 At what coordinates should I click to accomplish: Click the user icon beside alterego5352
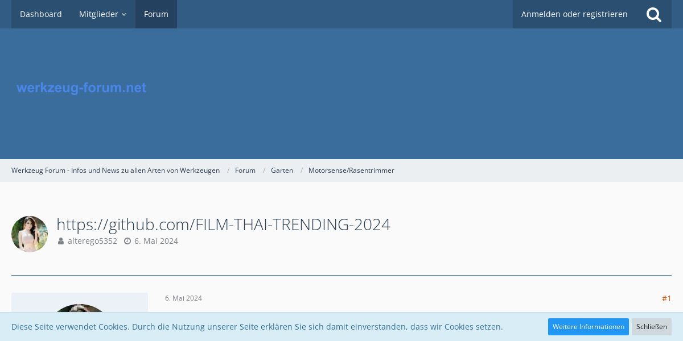(61, 241)
